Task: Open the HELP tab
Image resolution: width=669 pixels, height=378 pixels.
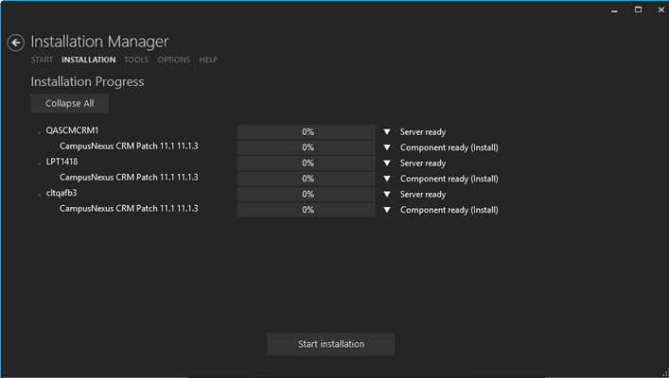Action: click(x=208, y=60)
